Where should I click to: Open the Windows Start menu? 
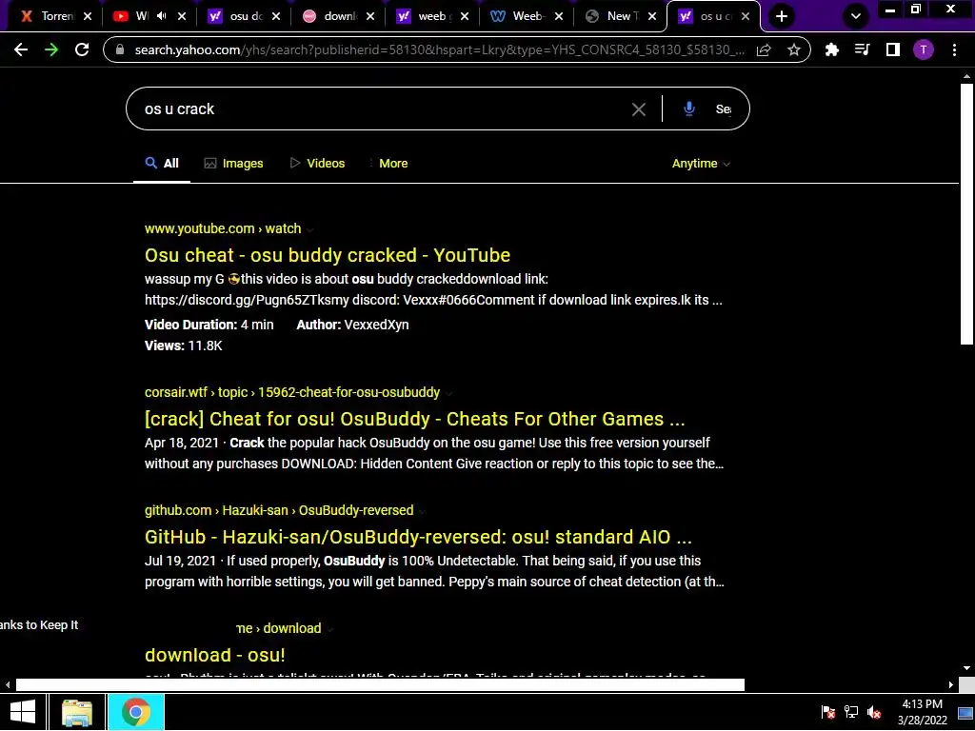click(x=23, y=712)
